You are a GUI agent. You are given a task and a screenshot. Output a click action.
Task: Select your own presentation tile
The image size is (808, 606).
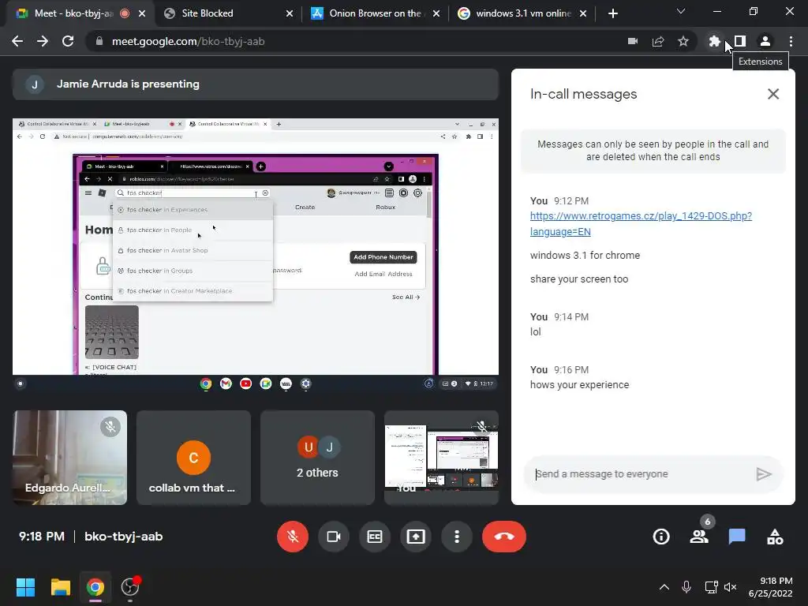point(442,458)
